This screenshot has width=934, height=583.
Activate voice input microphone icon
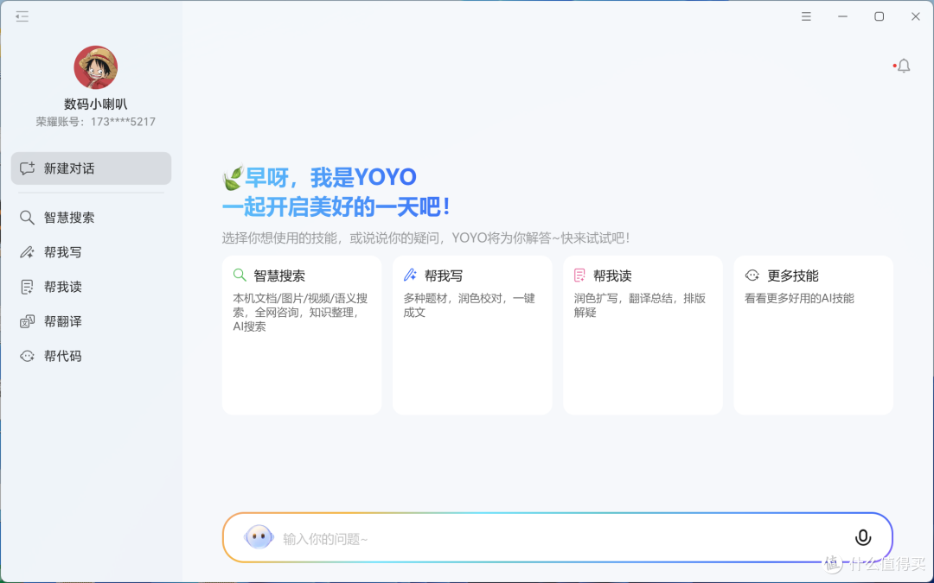(862, 538)
